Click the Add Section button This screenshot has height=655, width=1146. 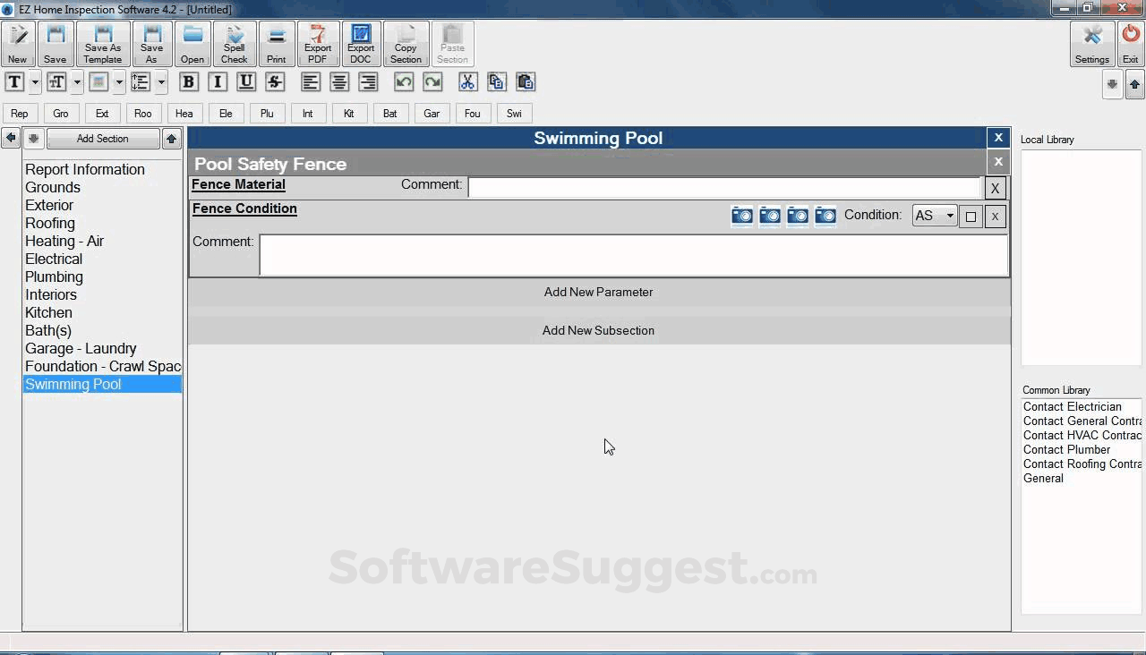coord(102,138)
